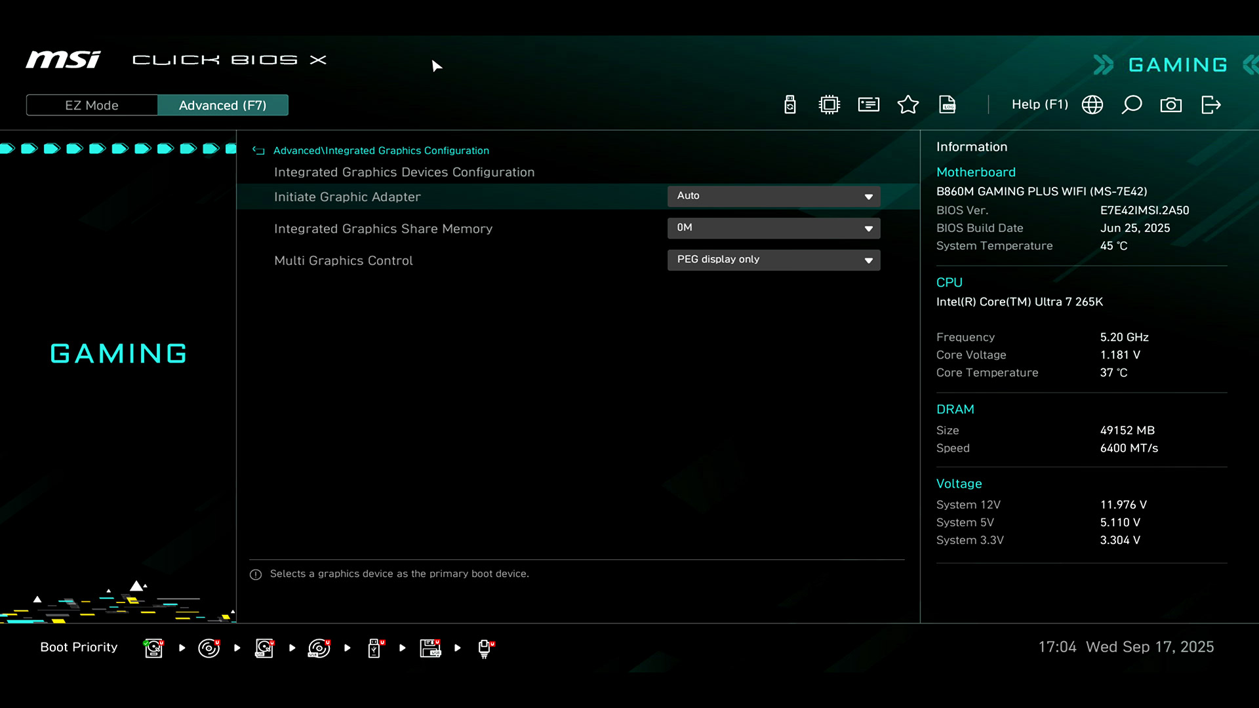Switch to EZ Mode

[92, 105]
